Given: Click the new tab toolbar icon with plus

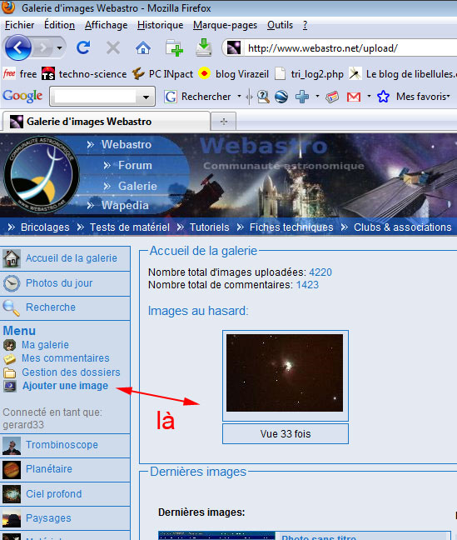Looking at the screenshot, I should pos(174,47).
